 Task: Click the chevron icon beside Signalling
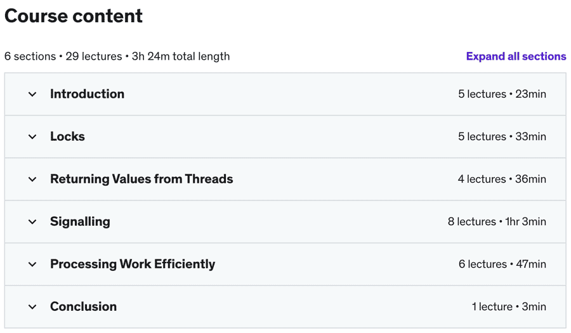click(x=32, y=221)
